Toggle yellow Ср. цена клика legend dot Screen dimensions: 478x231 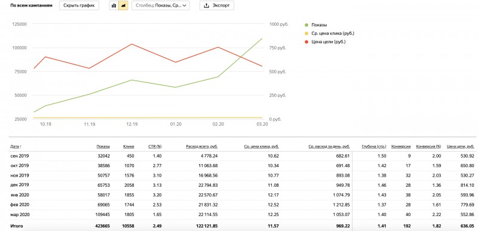307,33
